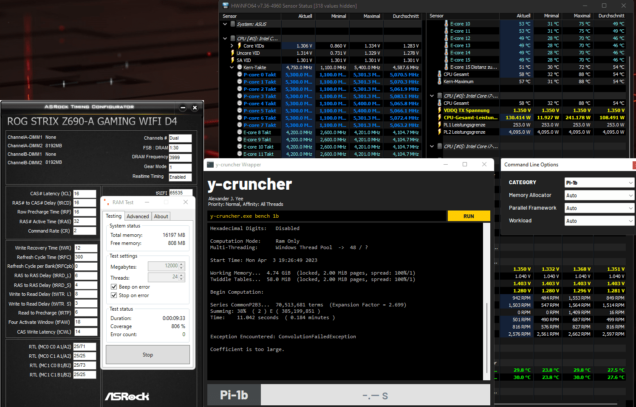Collapse the Kern-Takte tree node
The image size is (636, 407).
tap(232, 67)
